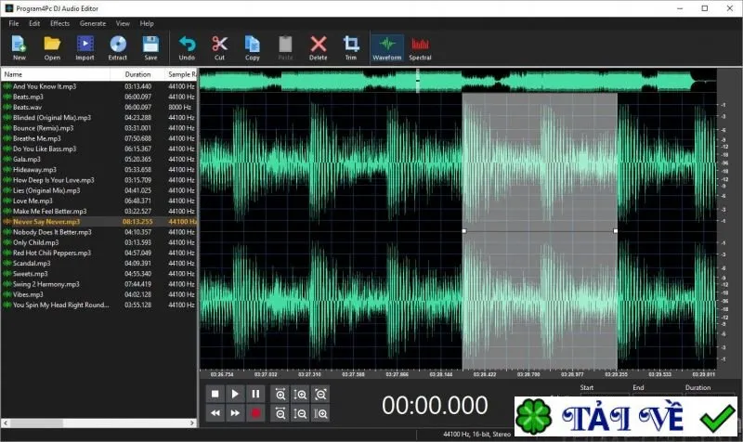743x442 pixels.
Task: Open an audio file with Open icon
Action: (x=52, y=48)
